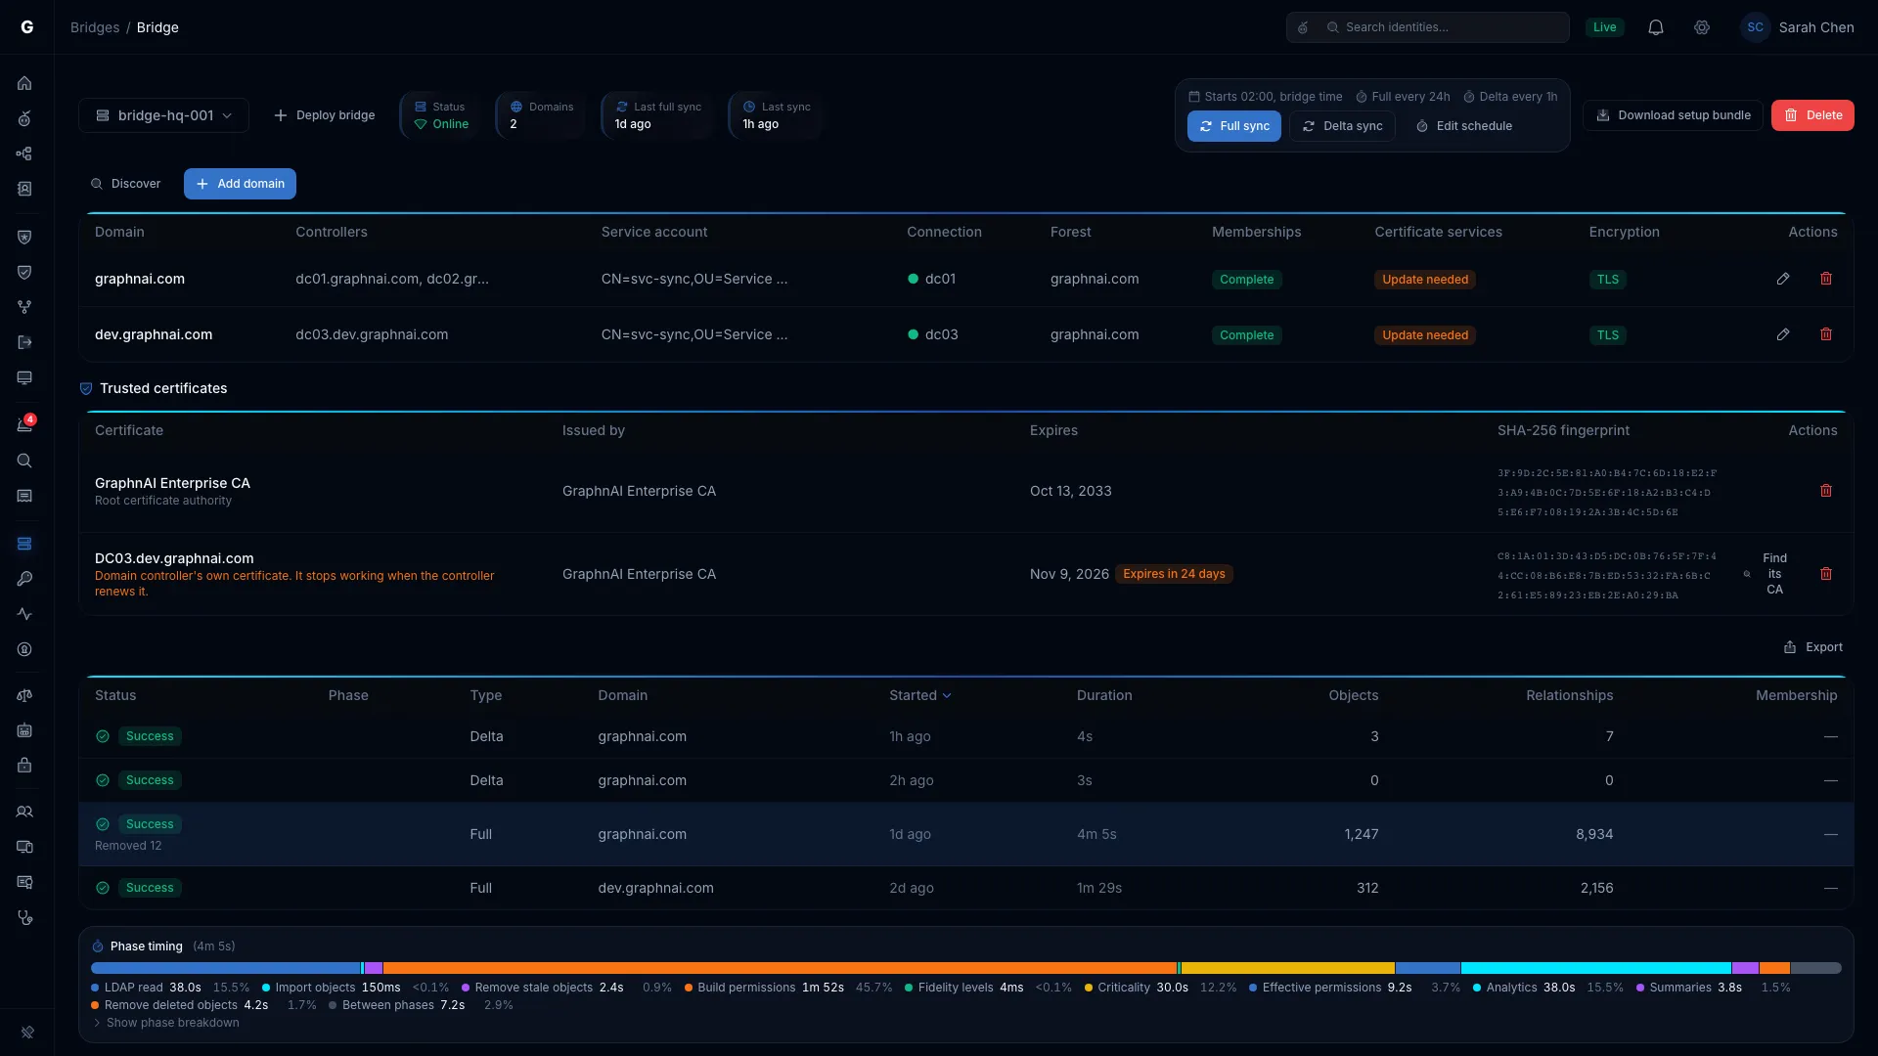Delete the GraphnAI Enterprise CA certificate
Screen dimensions: 1878x1056
[1826, 491]
